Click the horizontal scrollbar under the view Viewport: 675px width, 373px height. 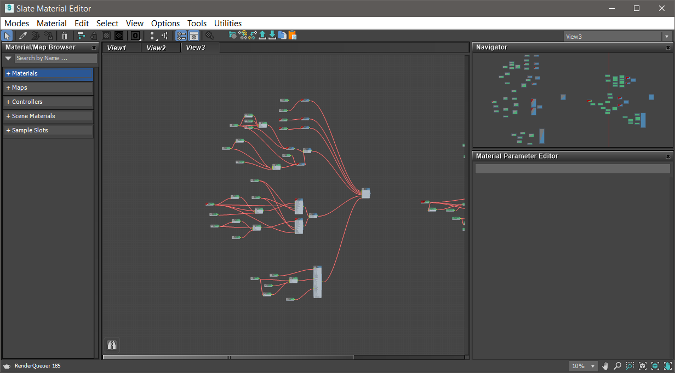point(228,357)
